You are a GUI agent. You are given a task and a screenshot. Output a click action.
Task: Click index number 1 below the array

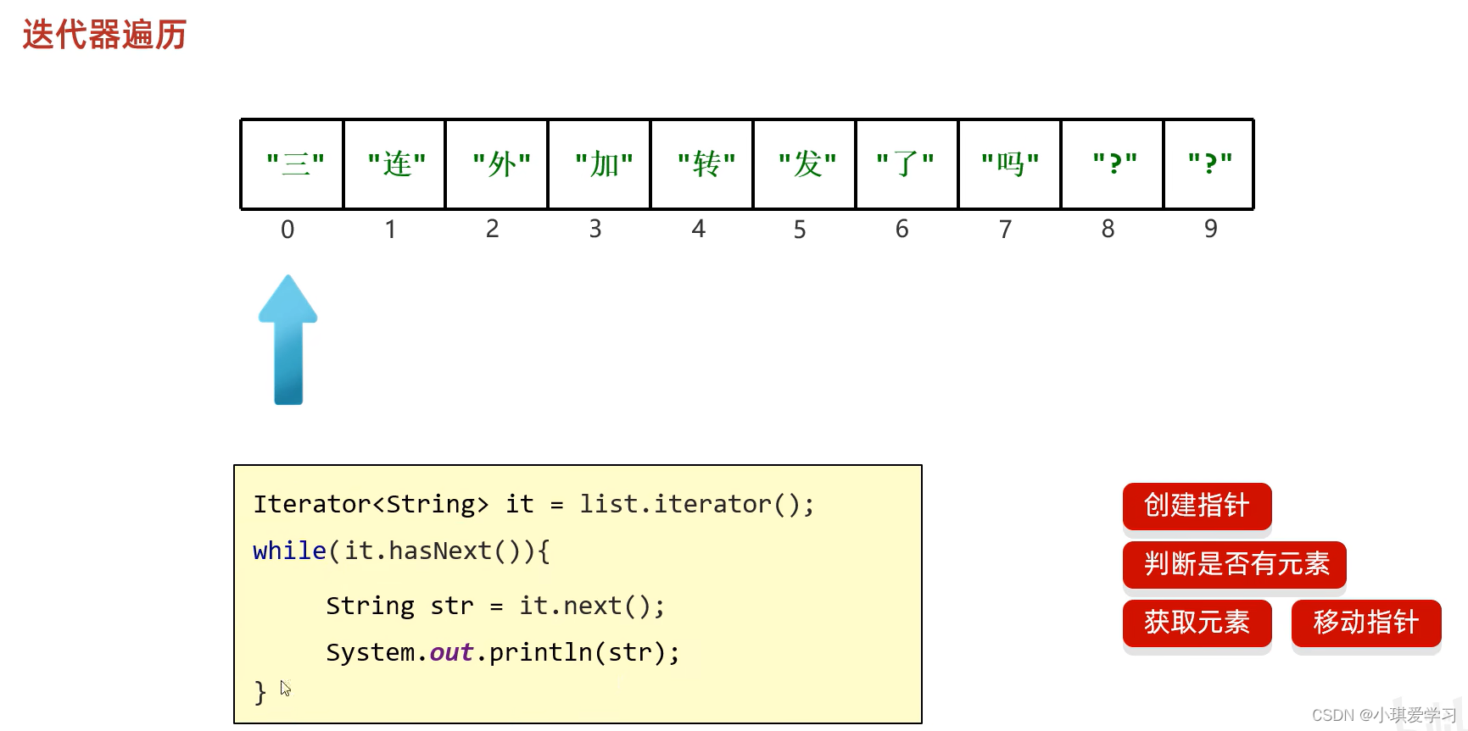point(390,230)
